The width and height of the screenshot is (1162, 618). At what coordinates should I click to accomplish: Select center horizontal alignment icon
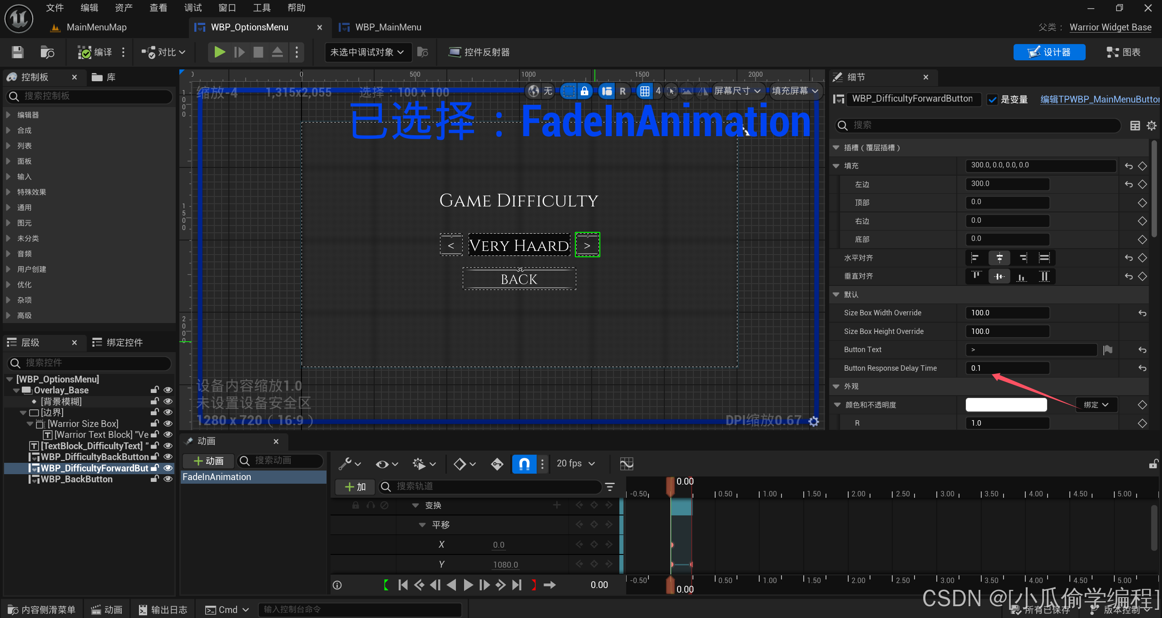click(x=999, y=258)
